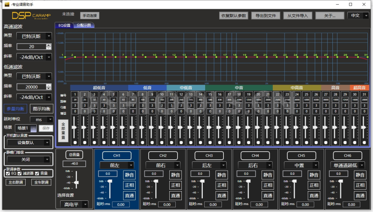Expand the 中文 language dropdown
Image resolution: width=373 pixels, height=212 pixels.
pyautogui.click(x=358, y=15)
